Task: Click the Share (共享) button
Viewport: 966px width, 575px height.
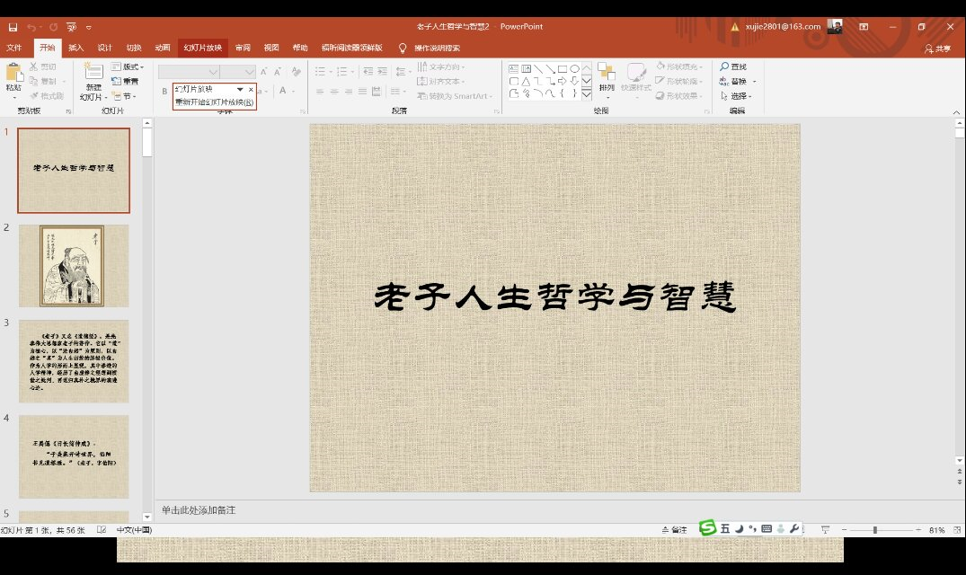Action: (x=937, y=49)
